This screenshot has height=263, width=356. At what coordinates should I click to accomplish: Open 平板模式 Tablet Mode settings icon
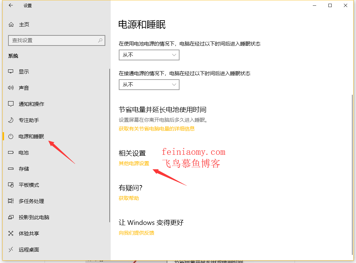pos(10,185)
